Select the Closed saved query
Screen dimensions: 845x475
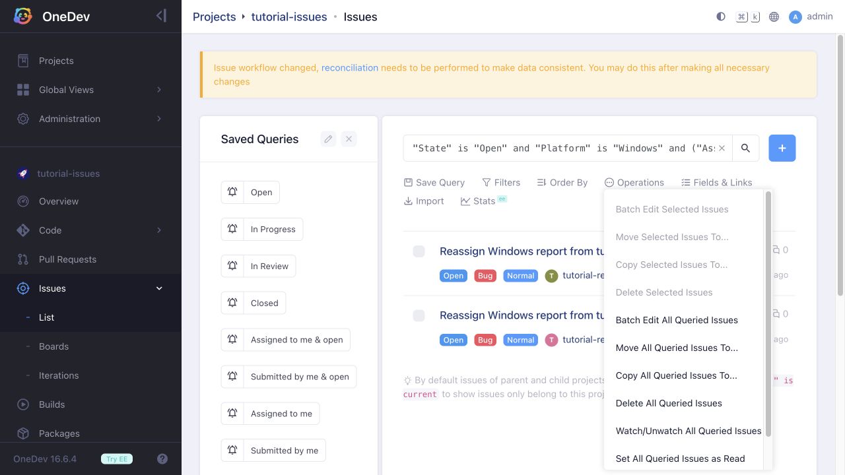click(x=265, y=303)
